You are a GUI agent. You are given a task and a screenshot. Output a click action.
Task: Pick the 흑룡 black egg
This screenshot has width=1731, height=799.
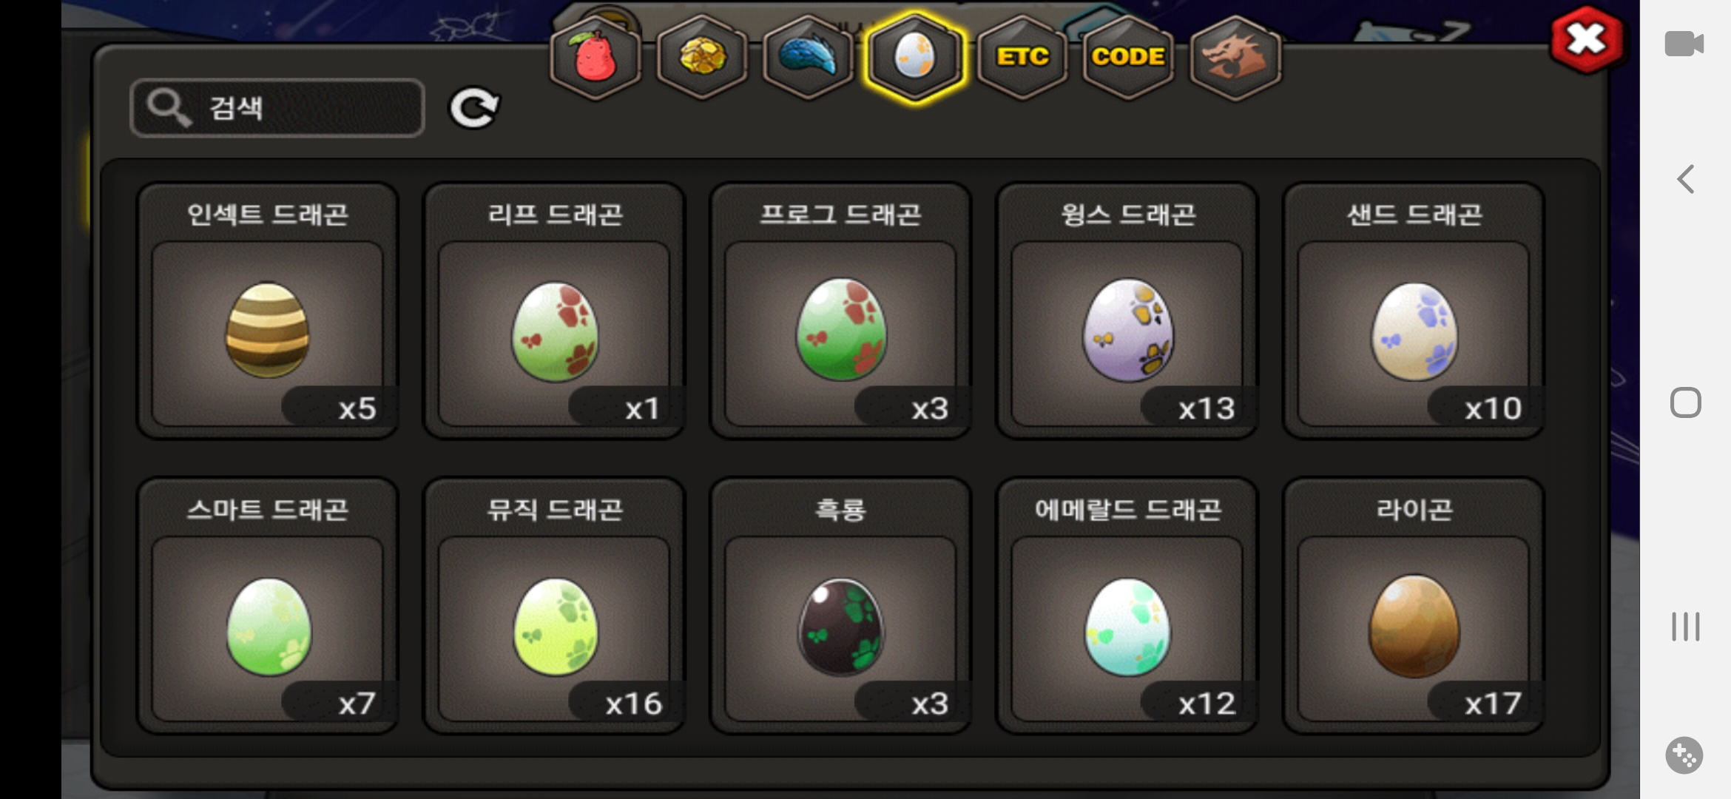coord(840,606)
